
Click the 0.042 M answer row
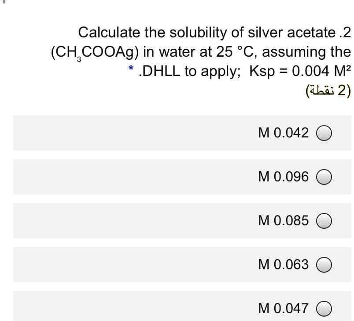pos(176,133)
